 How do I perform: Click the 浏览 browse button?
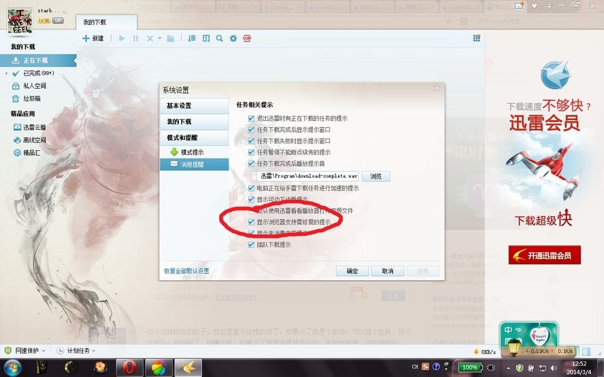coord(376,176)
